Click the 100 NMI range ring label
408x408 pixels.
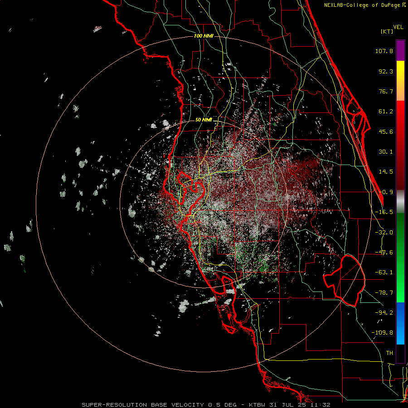coord(204,36)
